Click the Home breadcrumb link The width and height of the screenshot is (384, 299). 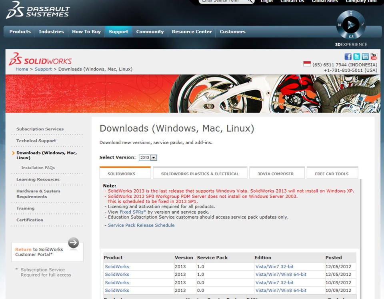tap(22, 69)
